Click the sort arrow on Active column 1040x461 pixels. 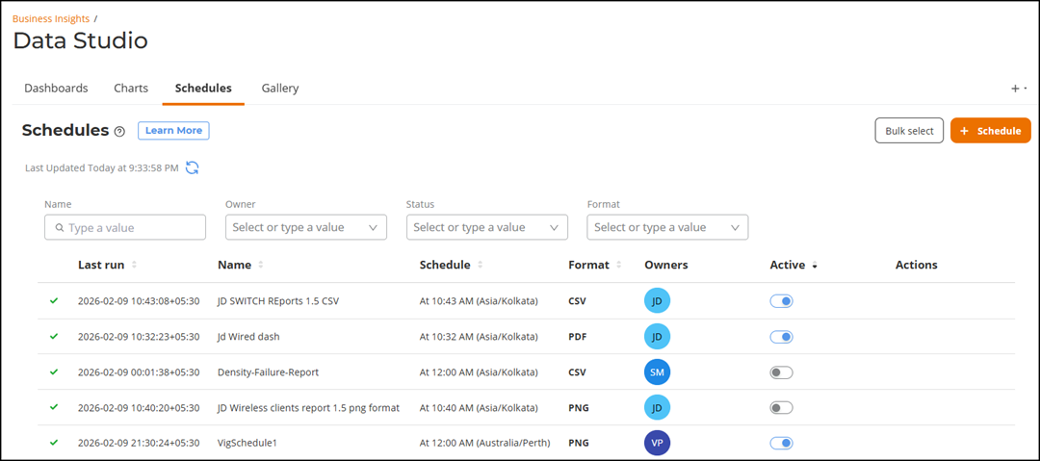coord(815,266)
